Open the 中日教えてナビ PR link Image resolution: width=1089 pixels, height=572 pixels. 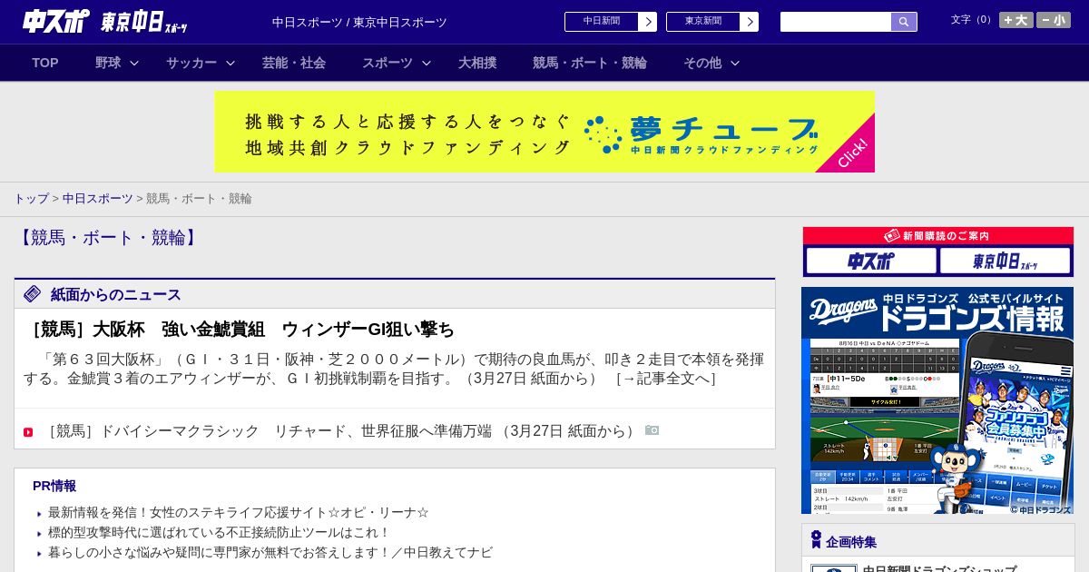pos(270,552)
